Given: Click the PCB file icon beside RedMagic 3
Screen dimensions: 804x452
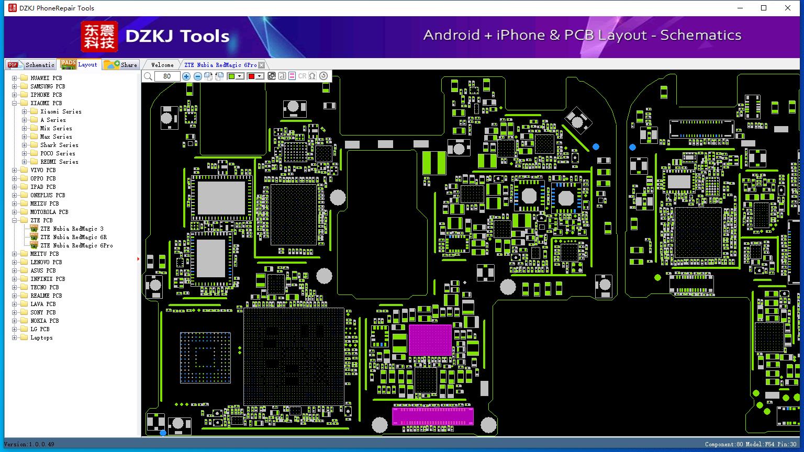Looking at the screenshot, I should click(x=34, y=229).
